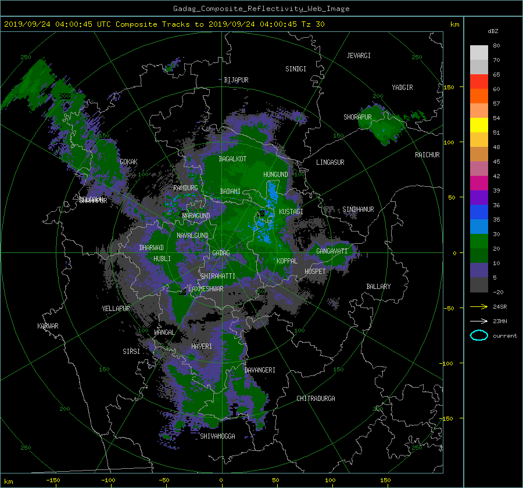Click the HANGAL city label
This screenshot has width=523, height=488.
(164, 332)
